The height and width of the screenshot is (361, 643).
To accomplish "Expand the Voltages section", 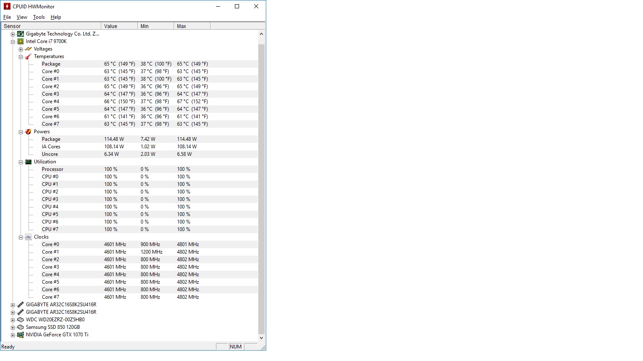I will (21, 49).
